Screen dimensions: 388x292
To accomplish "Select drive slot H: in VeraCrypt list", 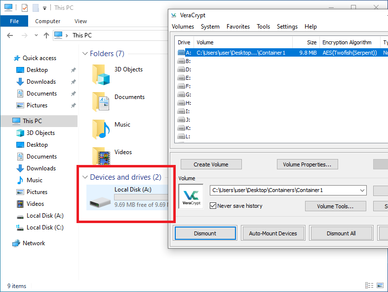I will [184, 103].
